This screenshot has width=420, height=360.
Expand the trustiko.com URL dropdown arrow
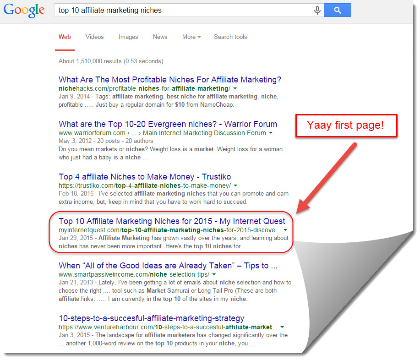(x=235, y=185)
